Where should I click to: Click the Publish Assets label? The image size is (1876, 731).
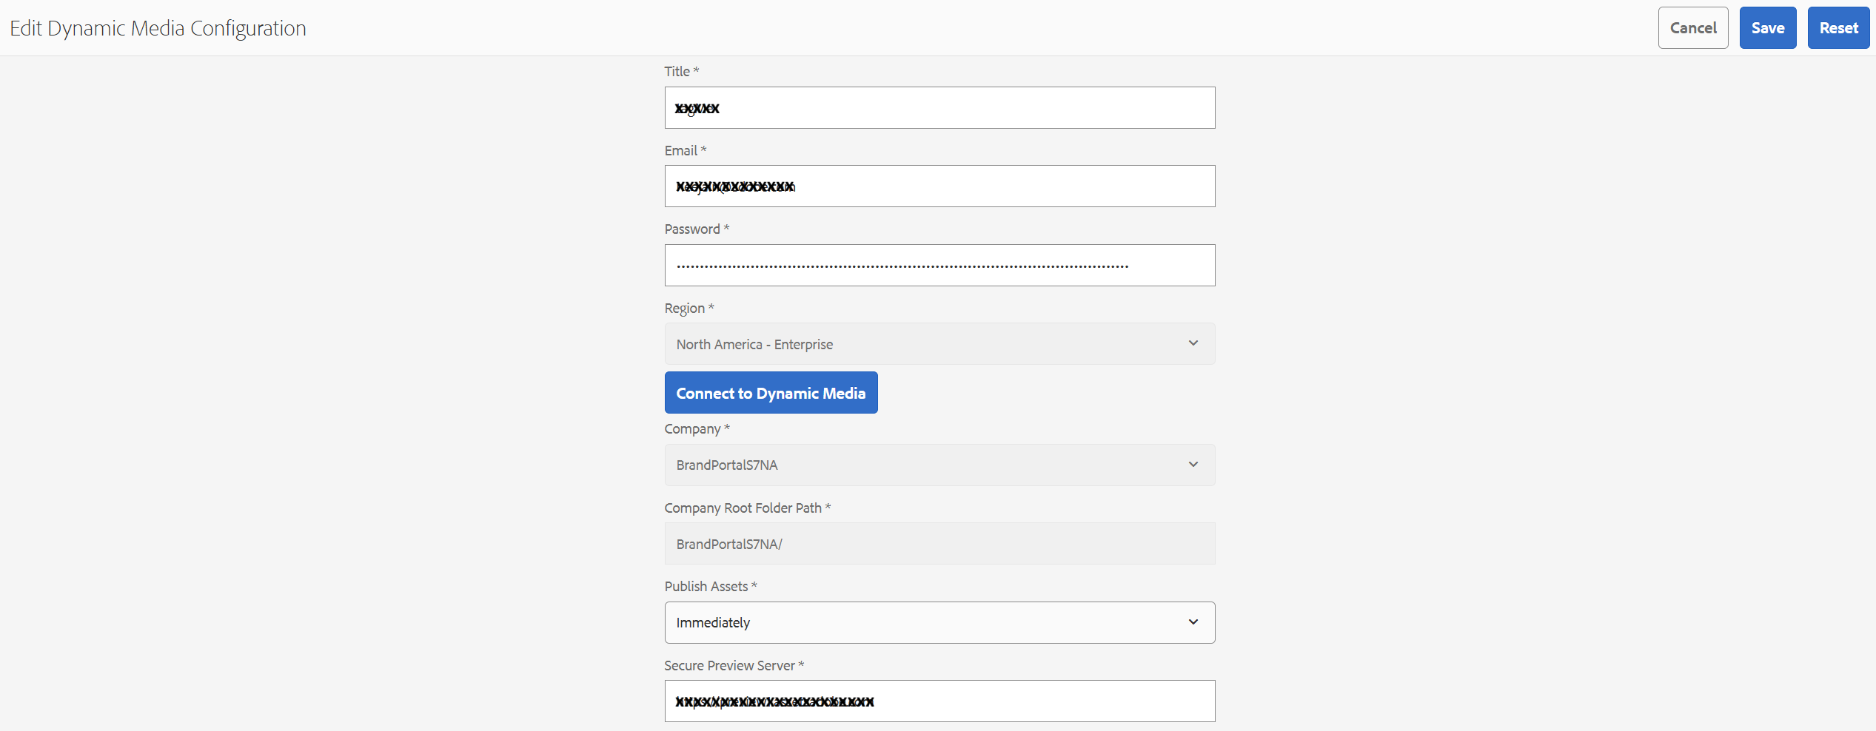(706, 587)
